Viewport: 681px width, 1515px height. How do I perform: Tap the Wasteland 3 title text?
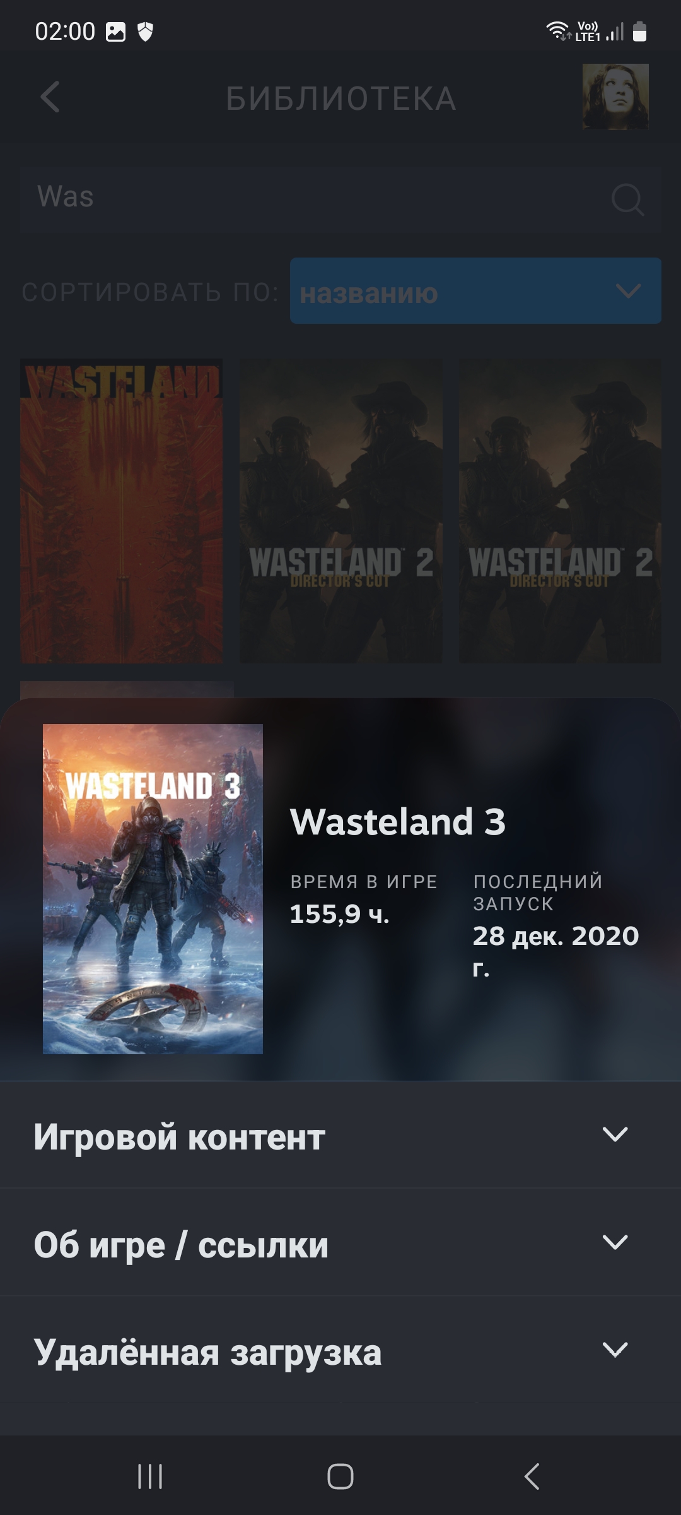398,822
